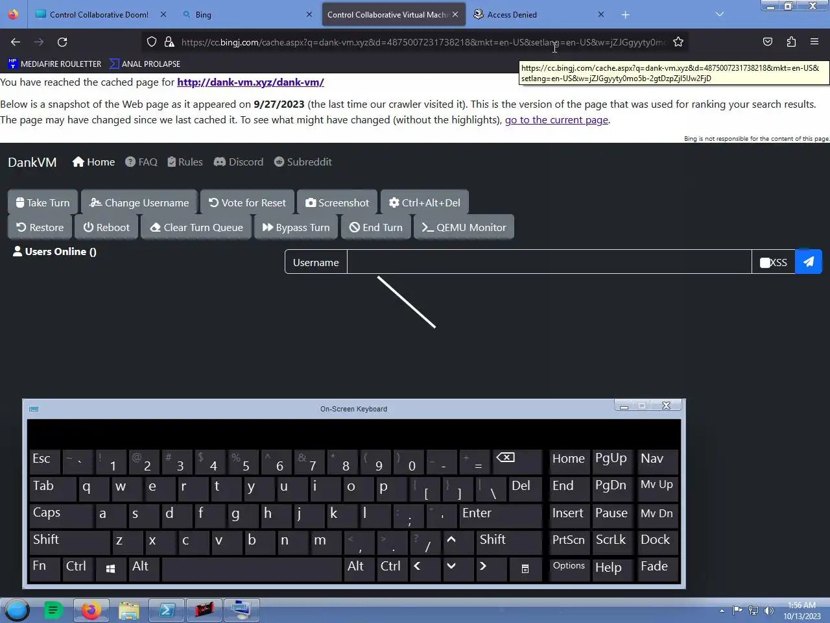Image resolution: width=830 pixels, height=623 pixels.
Task: Click the Windows logo key
Action: click(111, 568)
